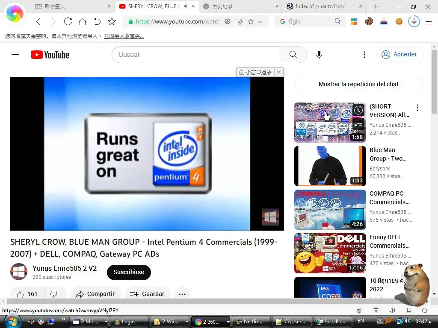Click the YouTube Buscar search field
438x328 pixels.
(196, 54)
